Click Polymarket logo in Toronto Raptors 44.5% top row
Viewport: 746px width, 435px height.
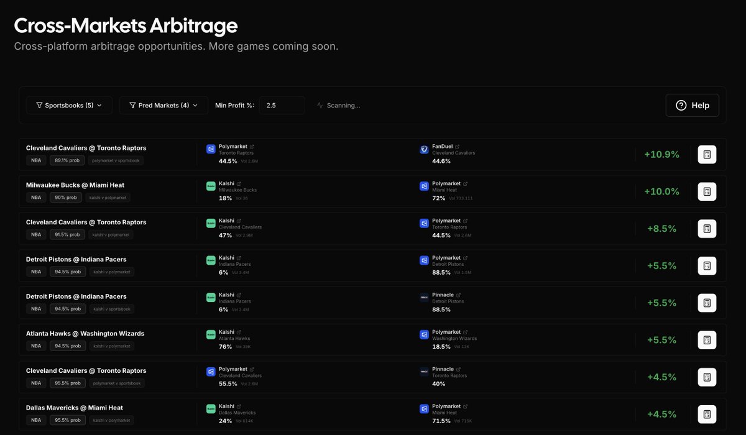click(210, 149)
